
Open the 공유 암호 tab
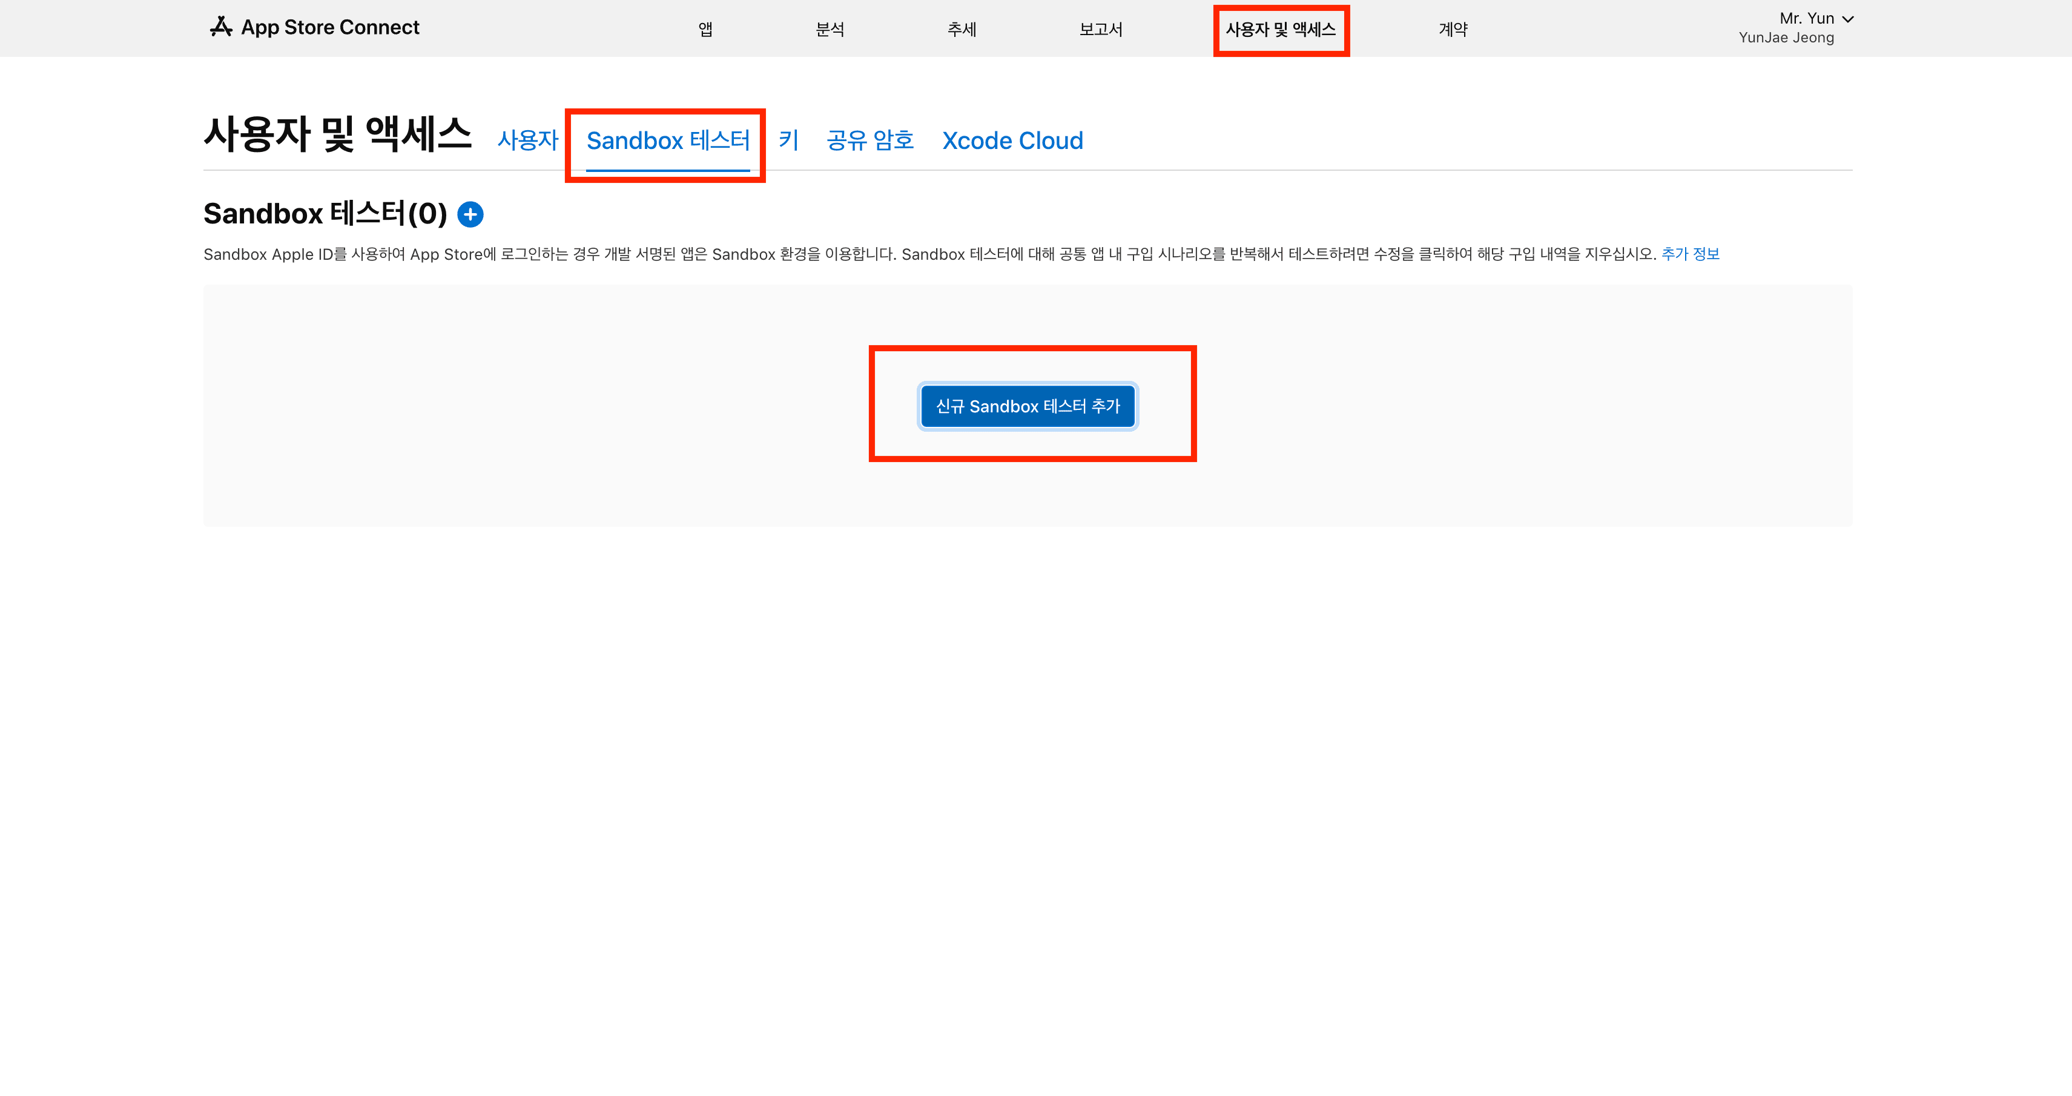point(870,140)
